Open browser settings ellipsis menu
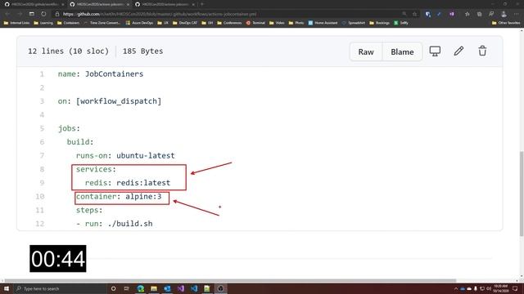This screenshot has height=294, width=524. point(516,14)
